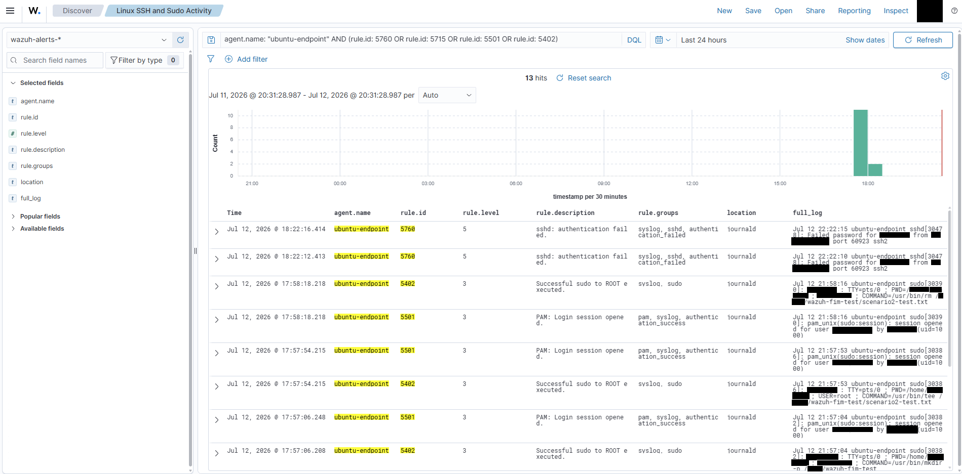Screen dimensions: 962x474
Task: Sort by the Time column header
Action: (x=234, y=213)
